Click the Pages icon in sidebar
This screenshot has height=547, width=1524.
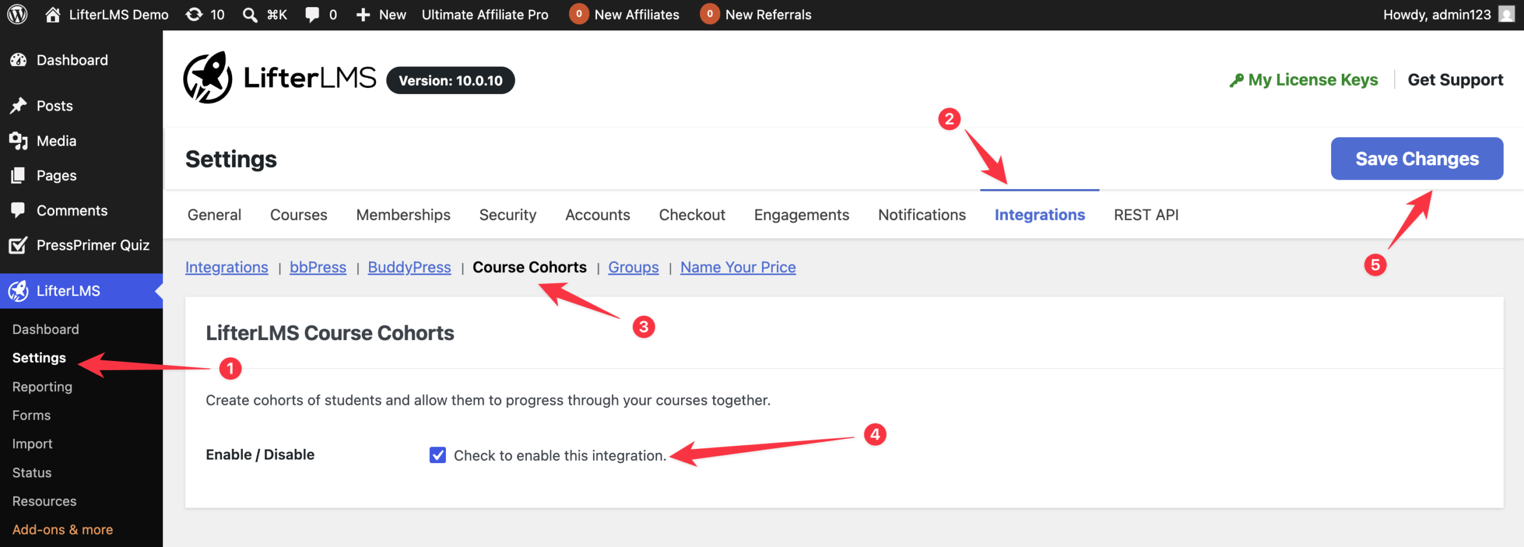[x=18, y=175]
